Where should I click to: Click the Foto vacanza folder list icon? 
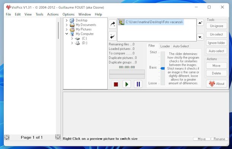point(121,22)
